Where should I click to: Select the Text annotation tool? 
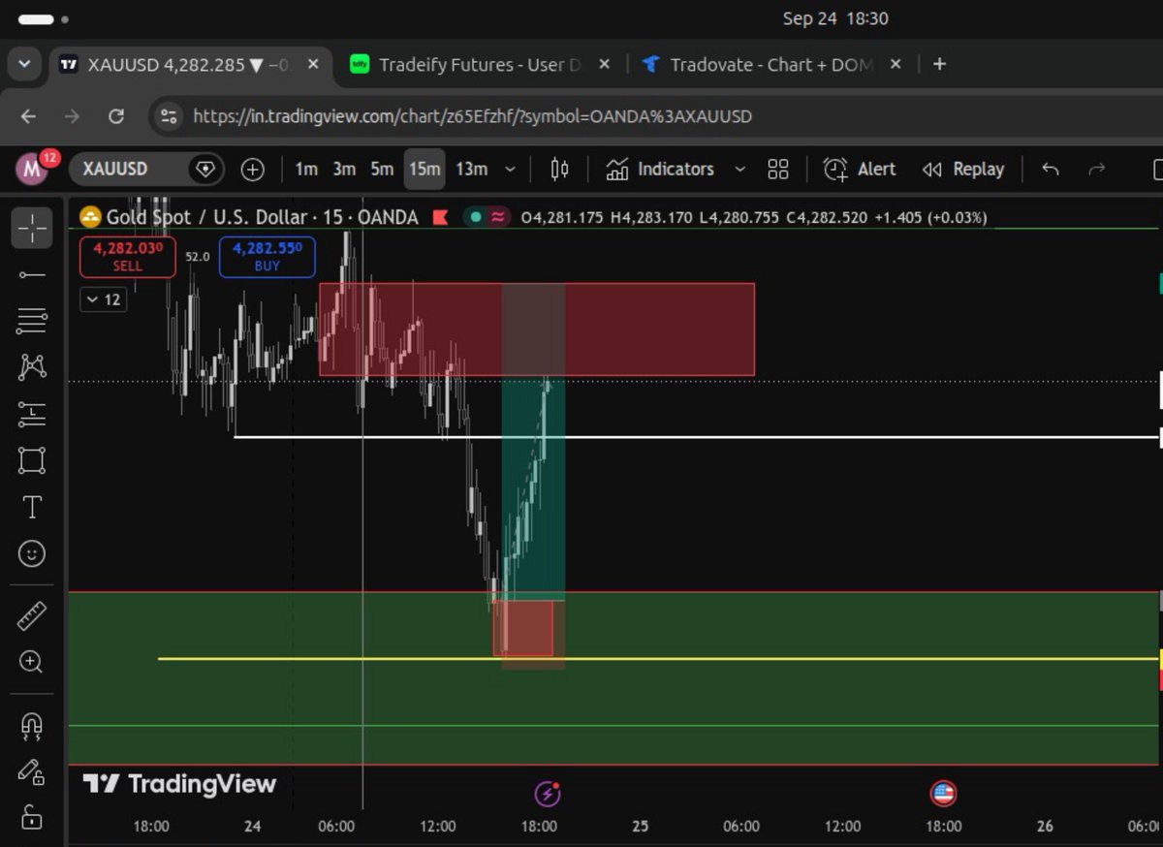(32, 507)
